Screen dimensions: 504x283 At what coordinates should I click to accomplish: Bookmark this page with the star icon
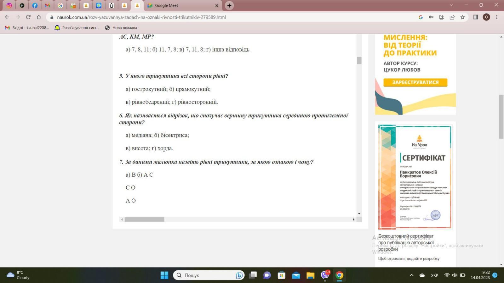(x=462, y=17)
